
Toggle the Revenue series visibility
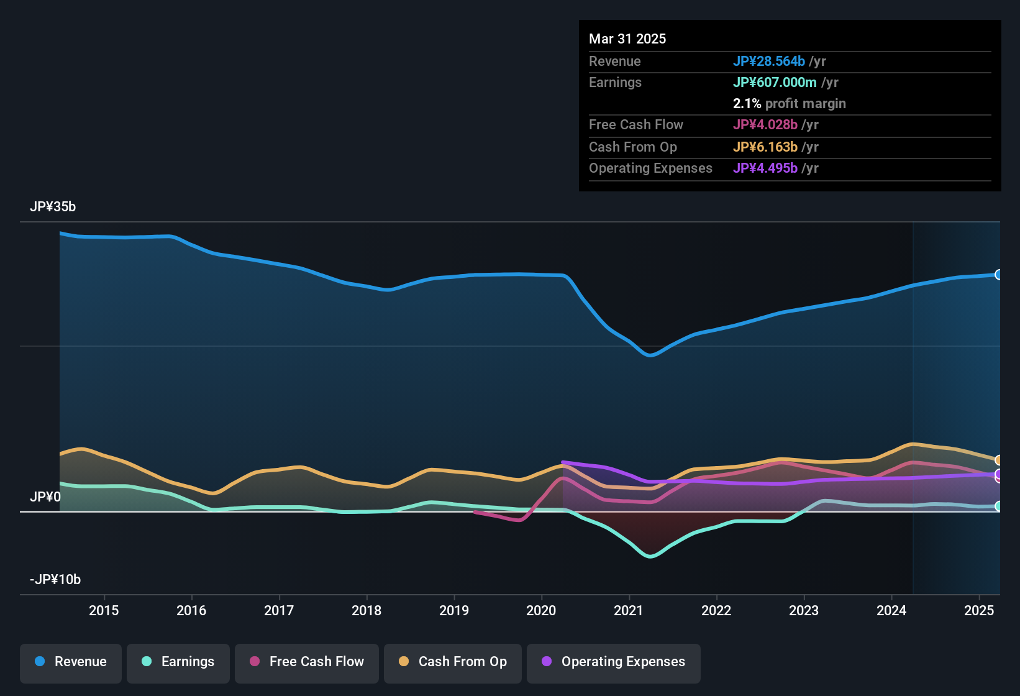(70, 662)
